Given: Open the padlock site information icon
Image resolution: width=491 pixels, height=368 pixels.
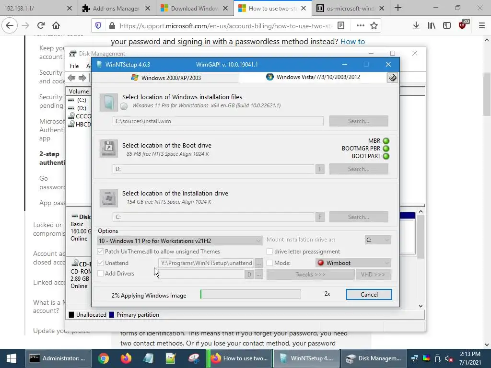Looking at the screenshot, I should [112, 26].
